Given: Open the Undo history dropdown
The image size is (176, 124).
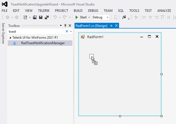Looking at the screenshot, I should click(60, 17).
